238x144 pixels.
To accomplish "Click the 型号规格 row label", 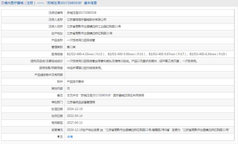I will click(x=57, y=54).
